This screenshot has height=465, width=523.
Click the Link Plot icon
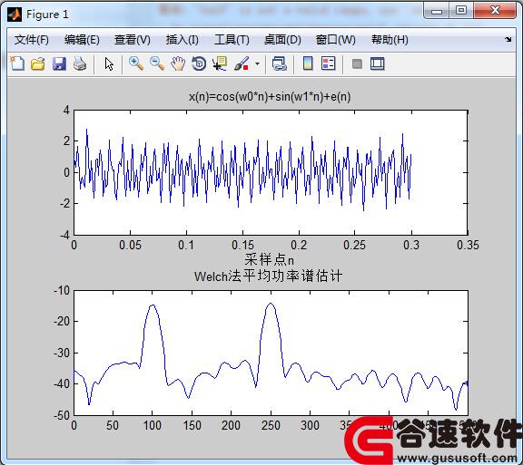[x=279, y=63]
